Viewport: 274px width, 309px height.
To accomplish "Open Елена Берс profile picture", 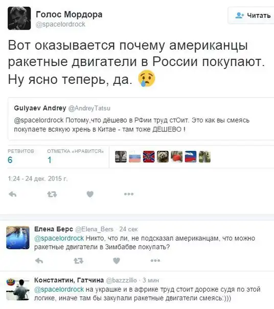I will click(18, 238).
